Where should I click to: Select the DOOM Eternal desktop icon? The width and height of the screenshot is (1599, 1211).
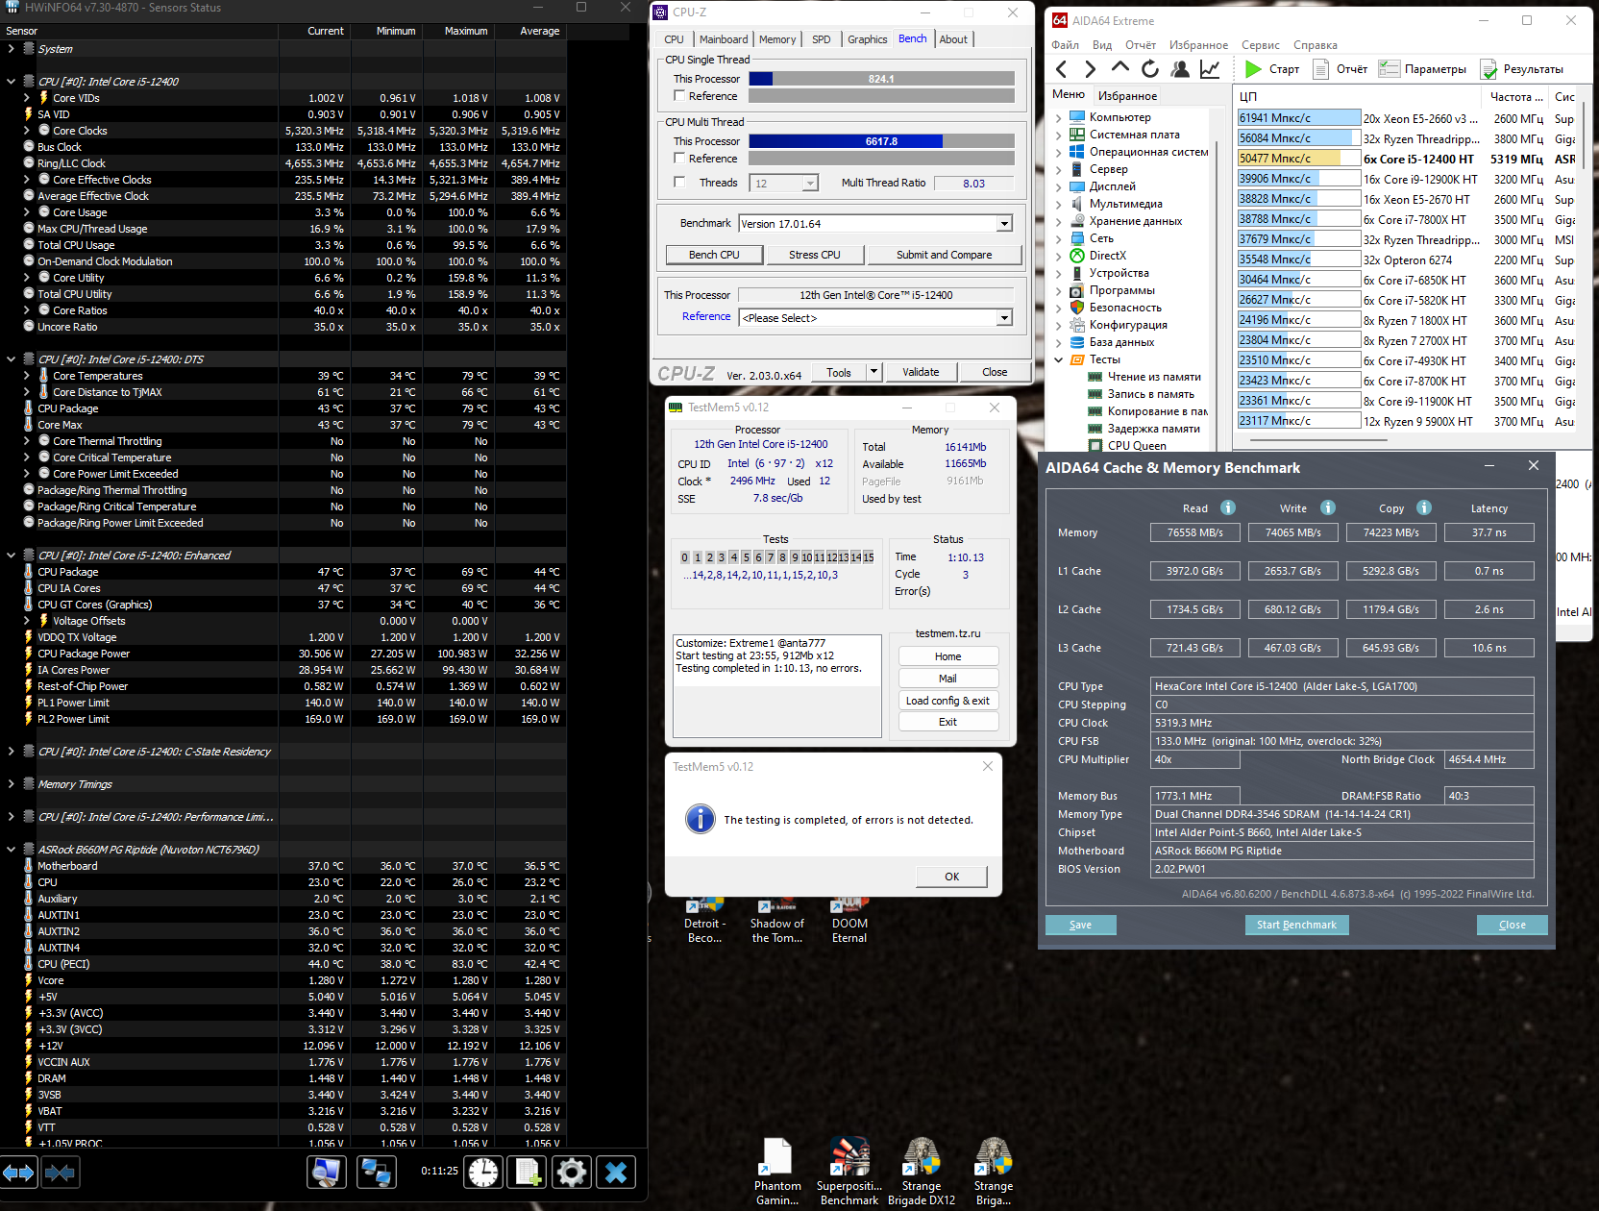[849, 922]
